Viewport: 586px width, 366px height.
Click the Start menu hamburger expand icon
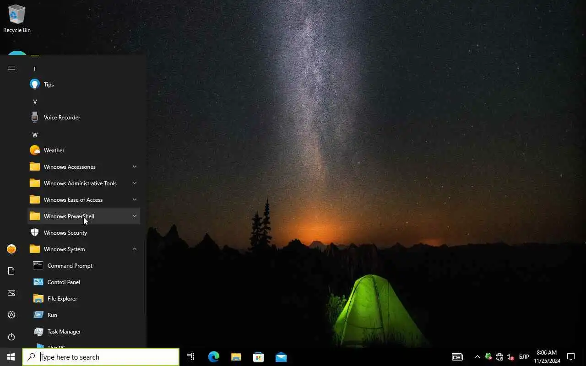11,68
